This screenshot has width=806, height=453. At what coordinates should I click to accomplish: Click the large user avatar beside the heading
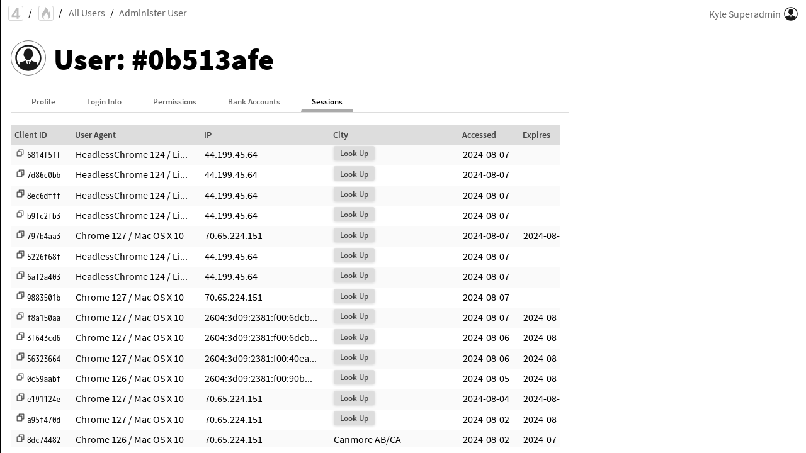point(28,59)
